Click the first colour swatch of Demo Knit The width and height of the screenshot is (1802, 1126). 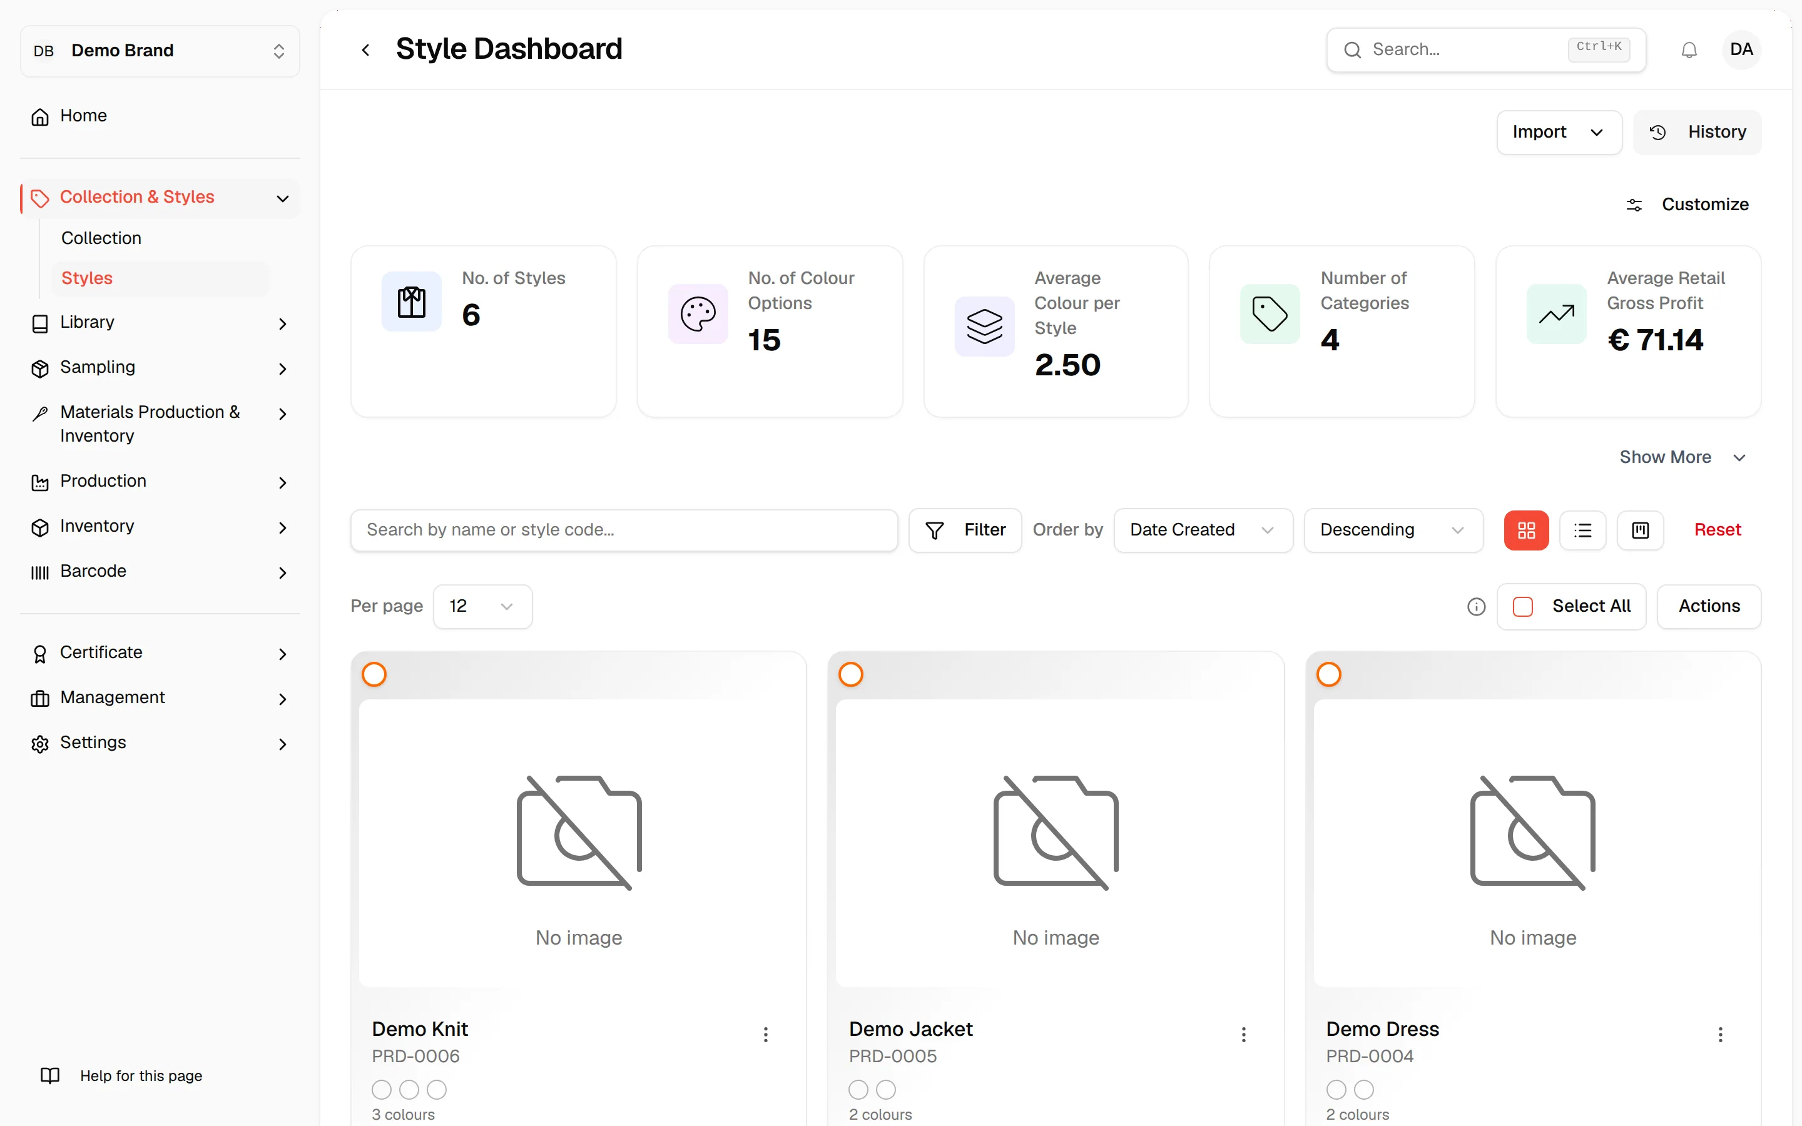pos(381,1090)
